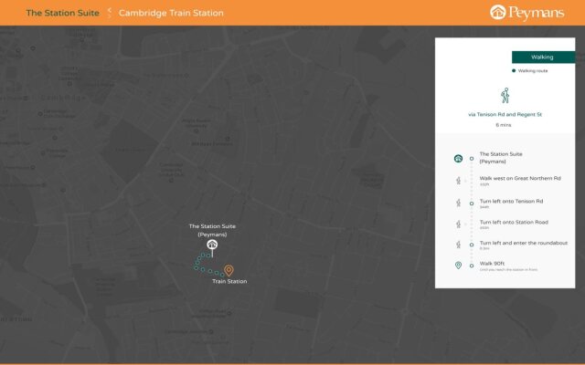Click the walking person icon above route summary

tap(505, 96)
